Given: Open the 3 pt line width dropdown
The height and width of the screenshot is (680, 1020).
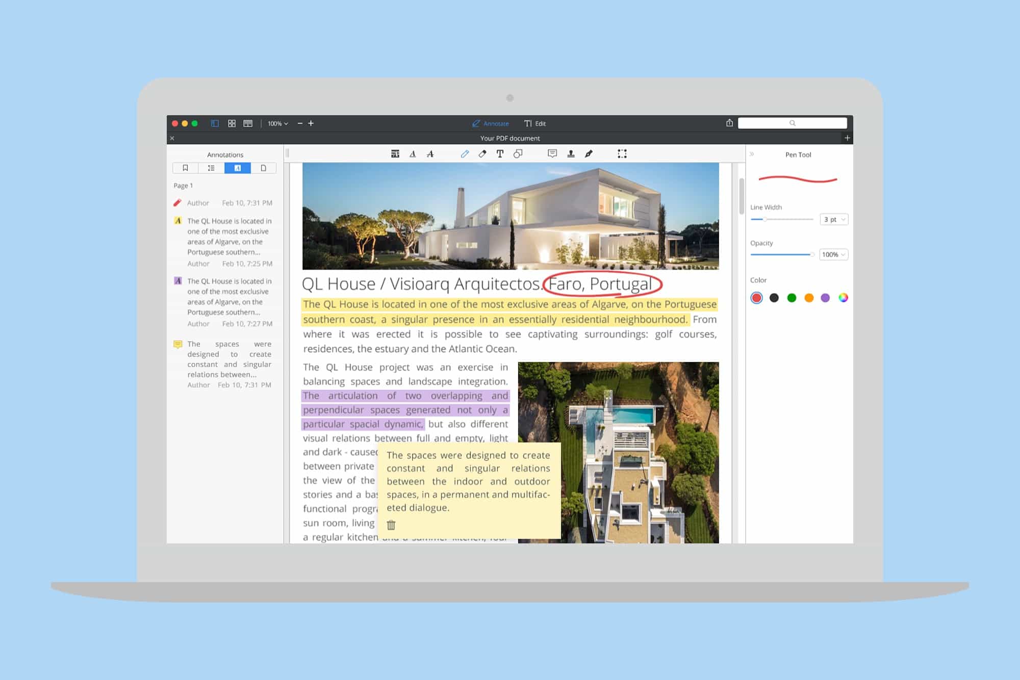Looking at the screenshot, I should (x=834, y=219).
